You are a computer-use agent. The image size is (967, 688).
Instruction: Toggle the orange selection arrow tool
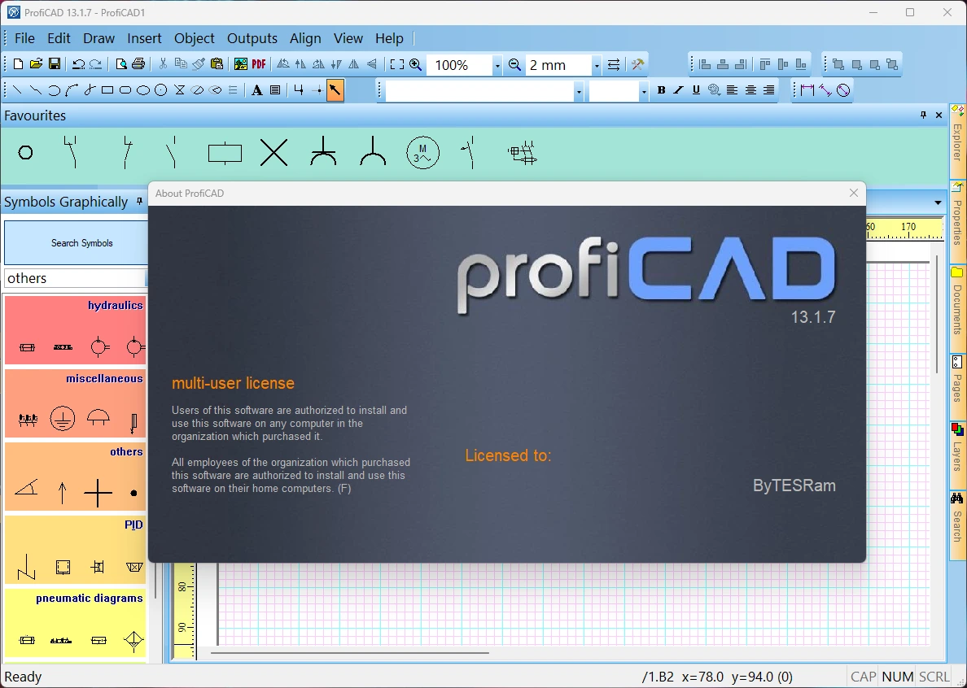pos(335,90)
